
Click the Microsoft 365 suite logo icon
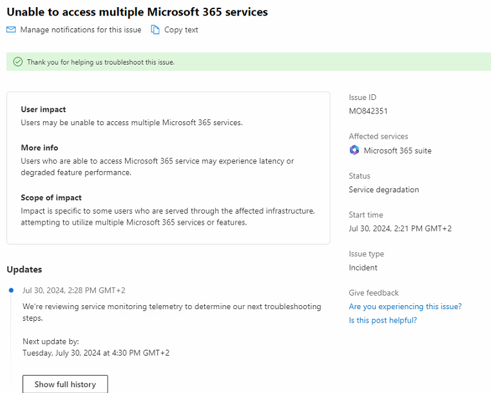coord(354,150)
